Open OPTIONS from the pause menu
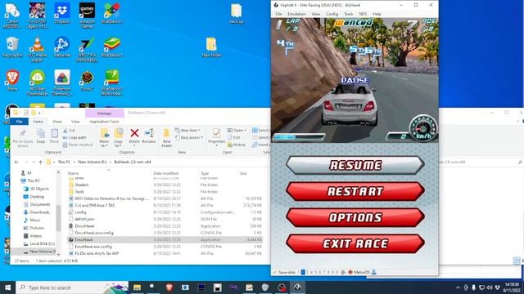This screenshot has height=294, width=524. [x=355, y=217]
